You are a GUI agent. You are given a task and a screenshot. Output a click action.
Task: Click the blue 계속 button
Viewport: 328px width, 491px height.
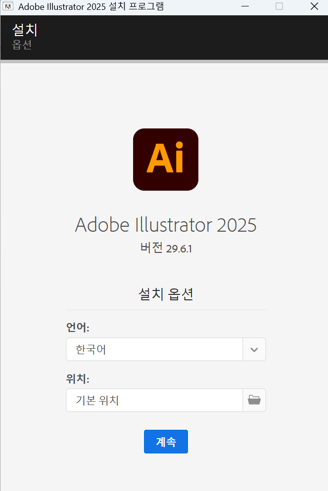[166, 442]
